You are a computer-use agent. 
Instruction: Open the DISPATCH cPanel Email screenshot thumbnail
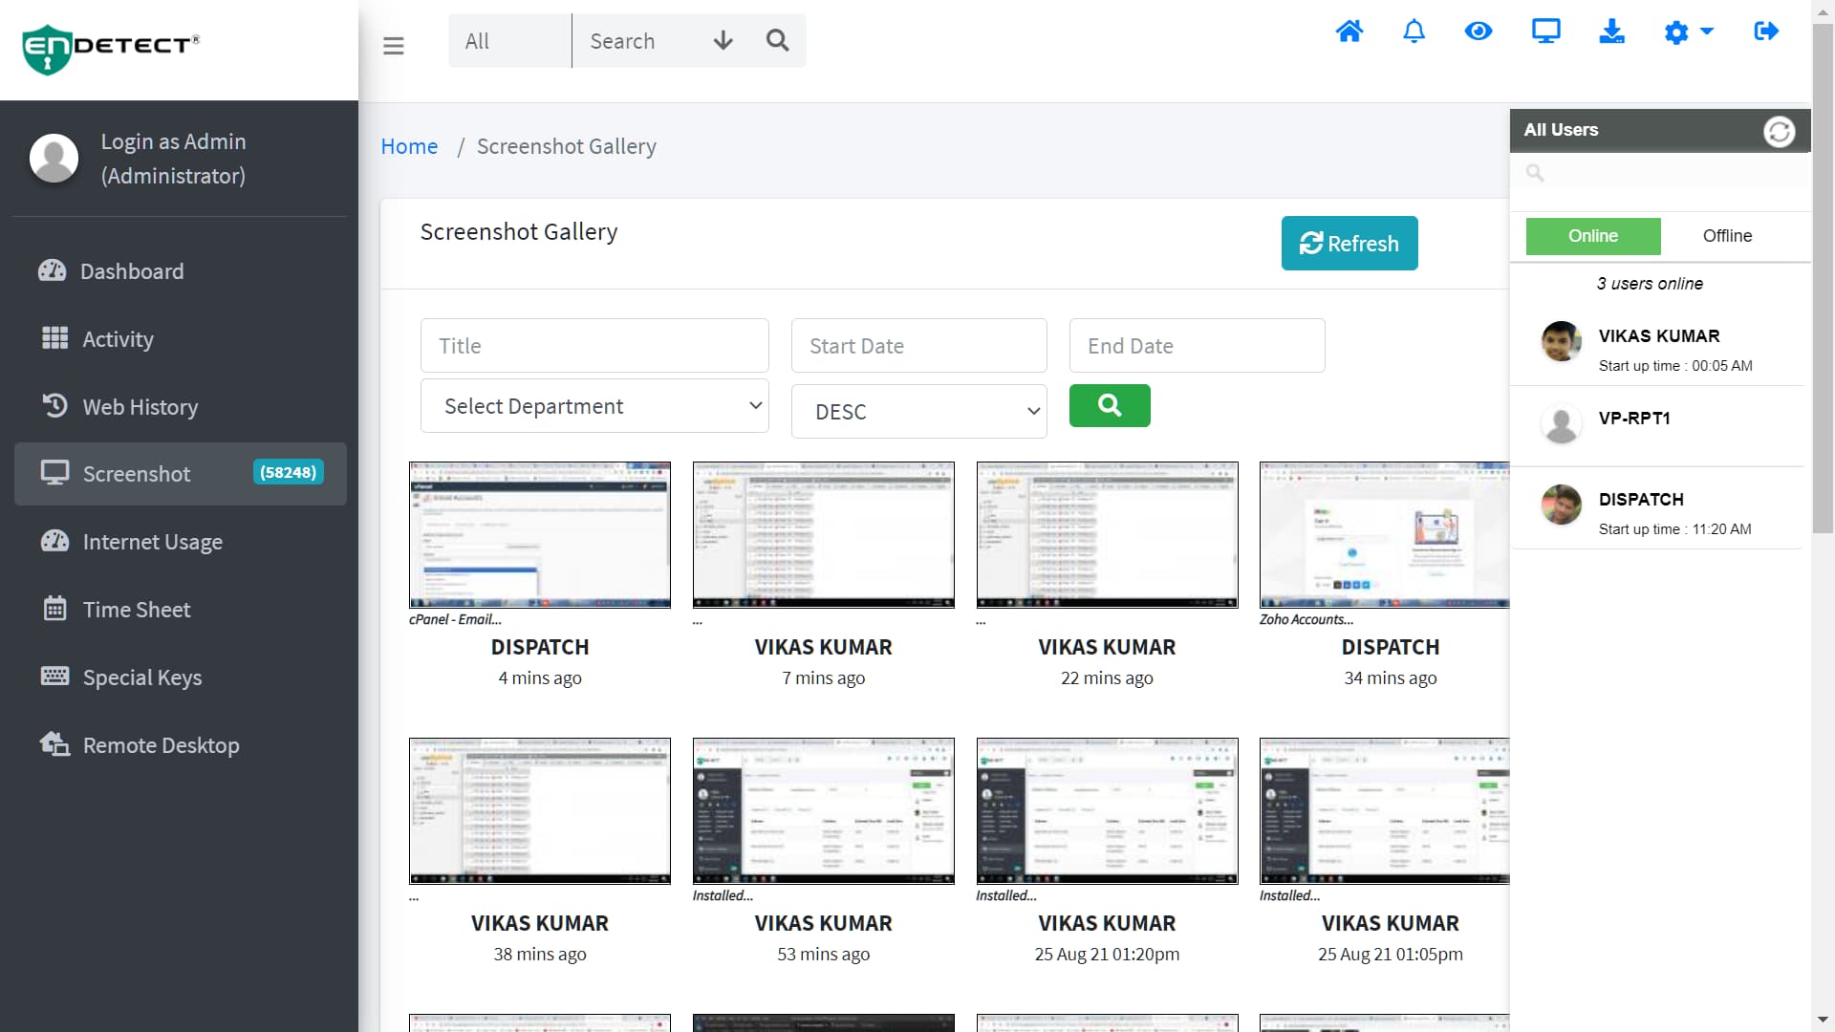(539, 534)
